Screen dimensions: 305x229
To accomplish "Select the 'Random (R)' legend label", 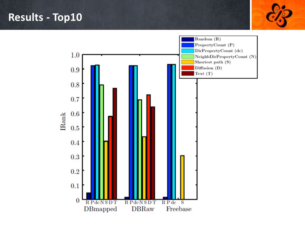I will tap(208, 39).
